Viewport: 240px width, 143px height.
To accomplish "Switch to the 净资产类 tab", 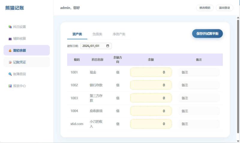I will coord(119,34).
